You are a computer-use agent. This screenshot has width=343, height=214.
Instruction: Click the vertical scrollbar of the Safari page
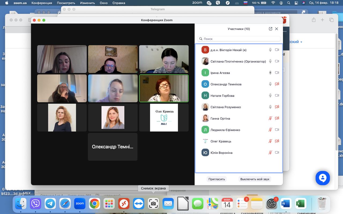point(337,91)
